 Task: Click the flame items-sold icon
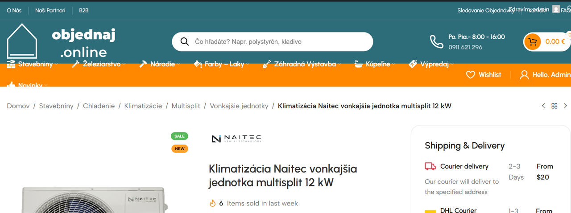click(x=212, y=203)
